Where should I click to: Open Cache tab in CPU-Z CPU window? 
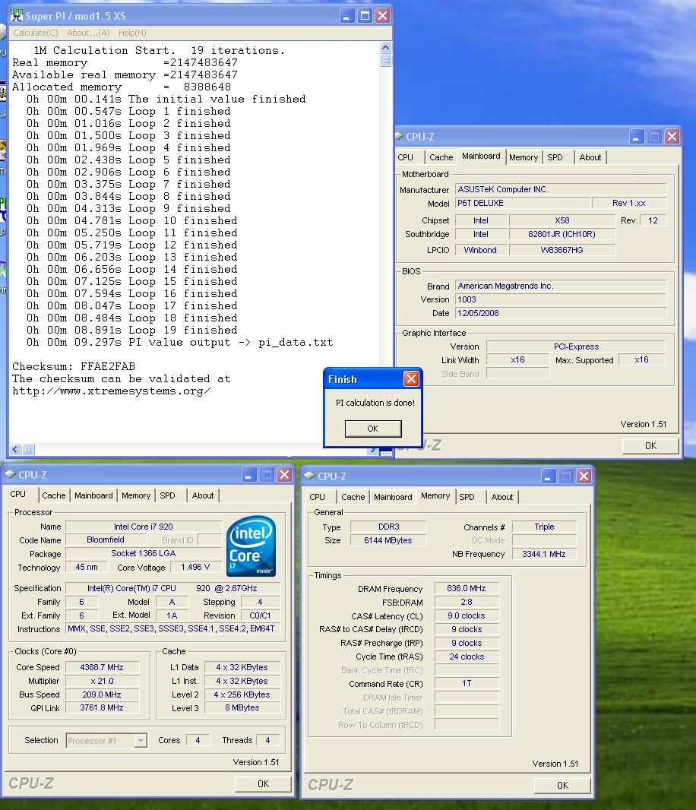coord(54,495)
